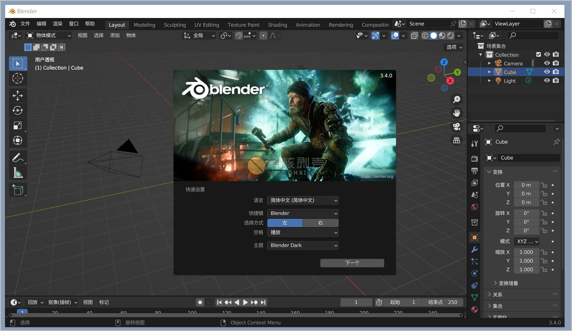Select the Scale tool
572x331 pixels.
[x=18, y=126]
